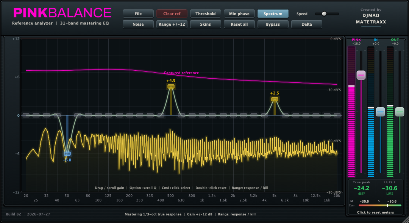
Task: Click the LUFS I -30.6 readout
Action: click(389, 188)
